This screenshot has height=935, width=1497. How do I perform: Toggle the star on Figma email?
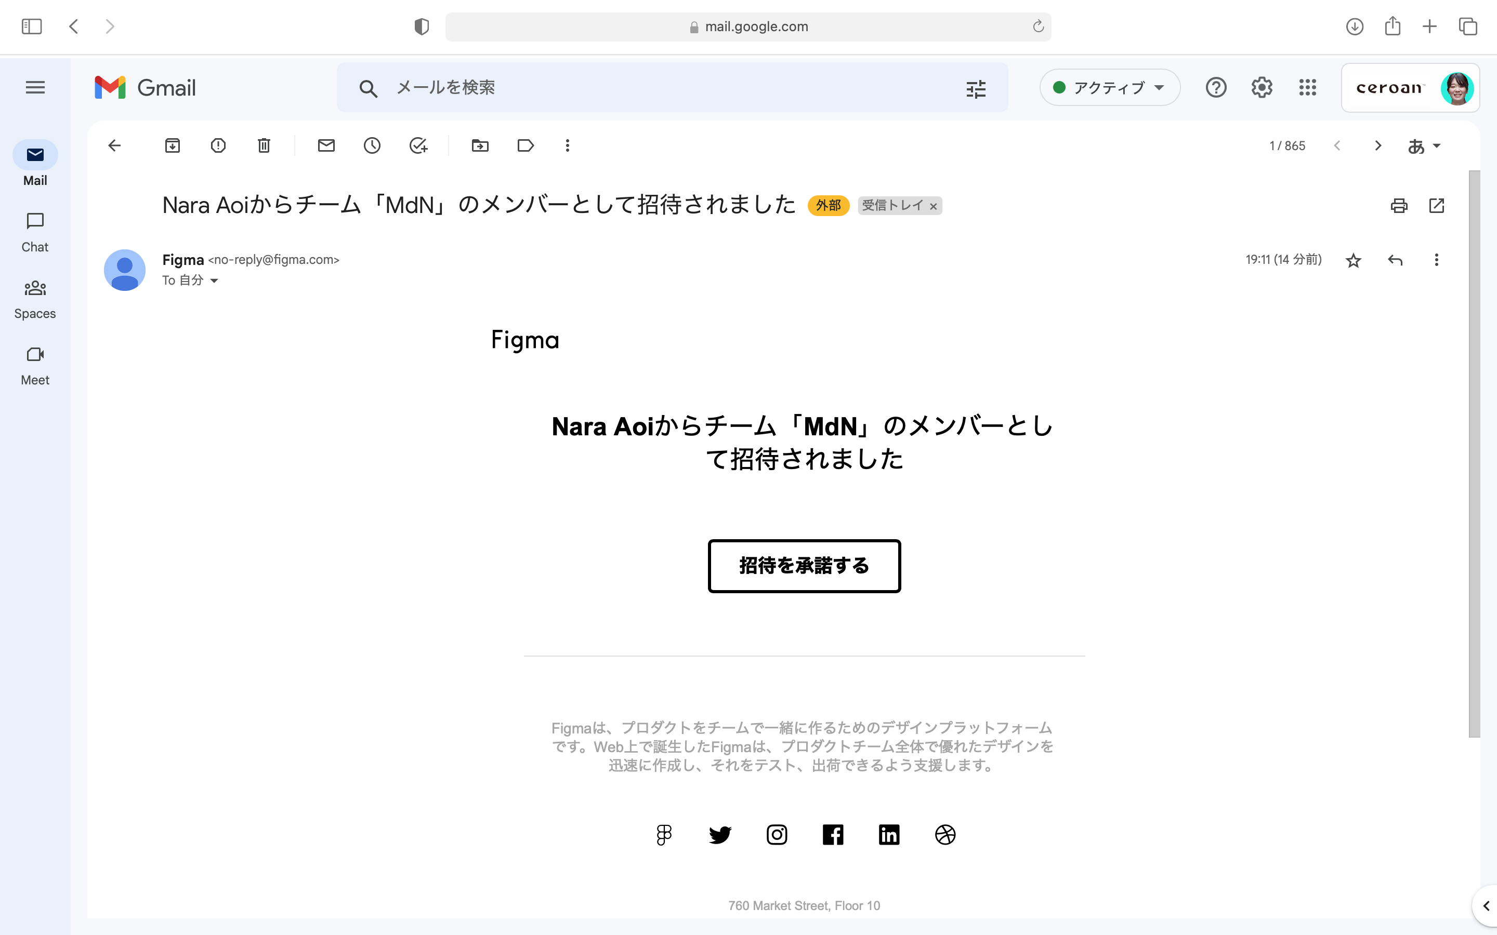(x=1354, y=260)
